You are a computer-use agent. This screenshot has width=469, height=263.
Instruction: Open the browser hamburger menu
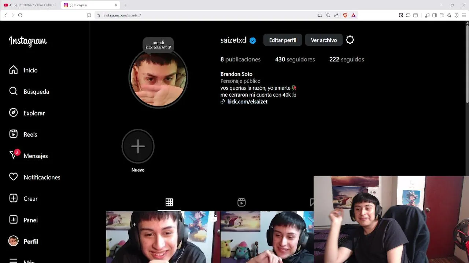point(464,15)
